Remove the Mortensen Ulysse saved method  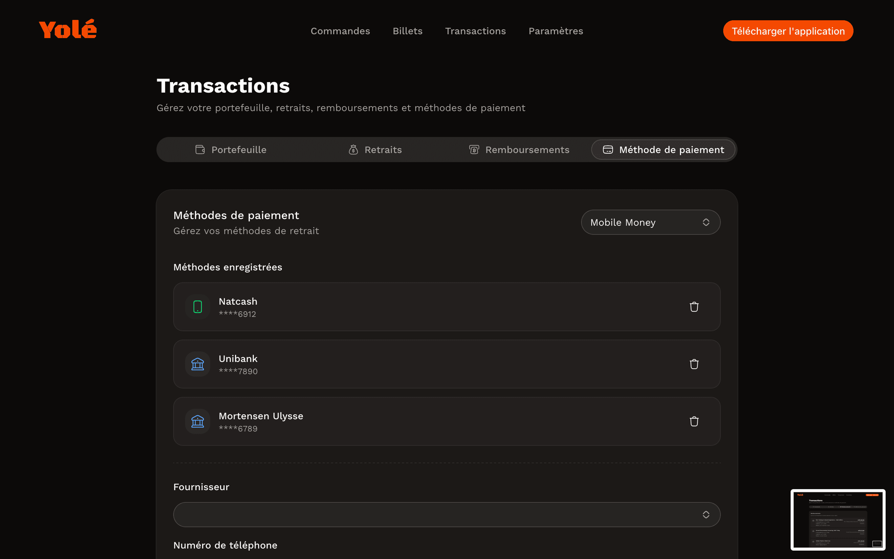click(x=694, y=421)
